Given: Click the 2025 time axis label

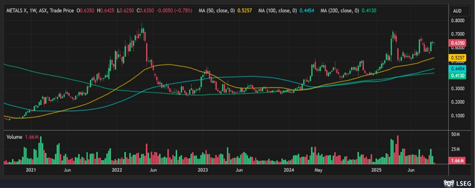Looking at the screenshot, I should click(x=377, y=170).
